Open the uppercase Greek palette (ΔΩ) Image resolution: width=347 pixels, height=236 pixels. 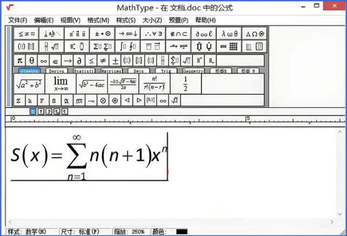coord(255,34)
